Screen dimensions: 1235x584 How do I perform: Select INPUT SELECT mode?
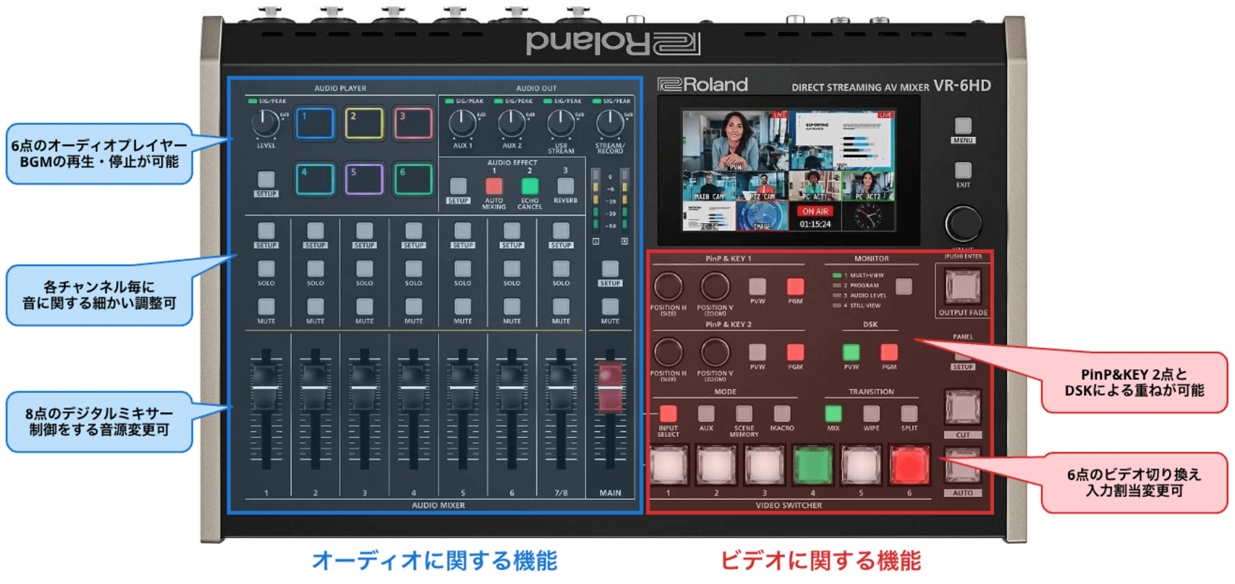click(668, 414)
